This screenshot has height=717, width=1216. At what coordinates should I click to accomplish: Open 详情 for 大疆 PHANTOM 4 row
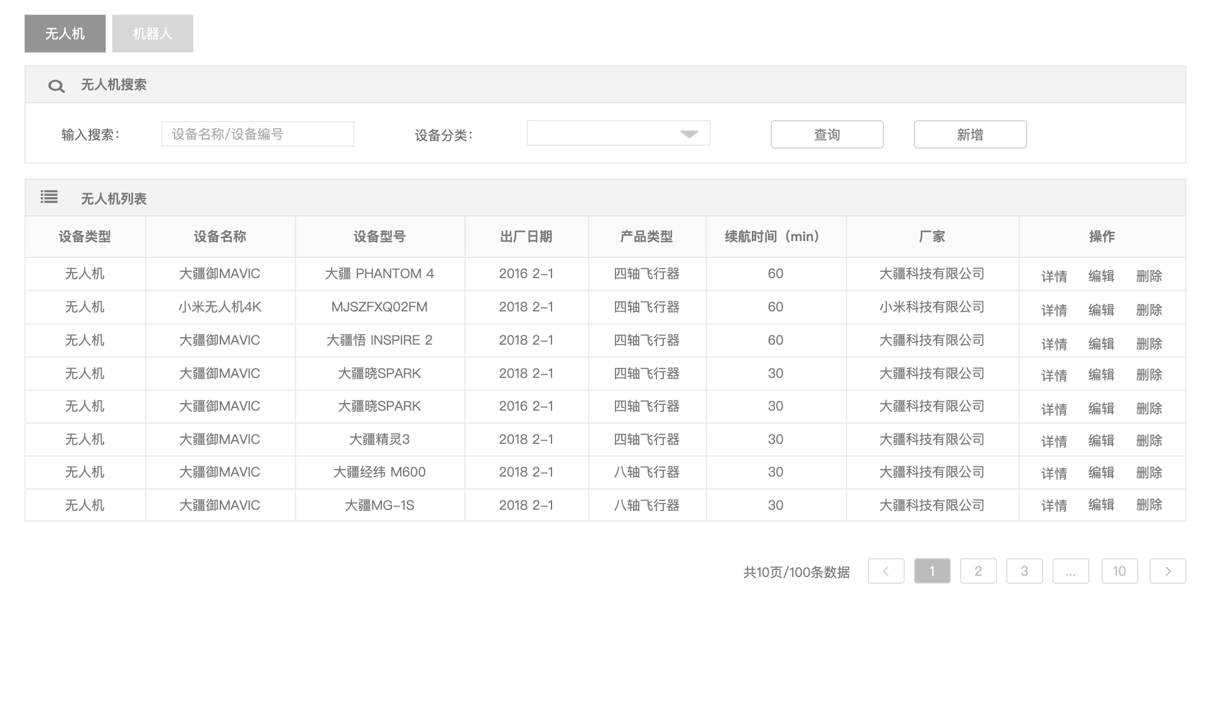(x=1053, y=276)
